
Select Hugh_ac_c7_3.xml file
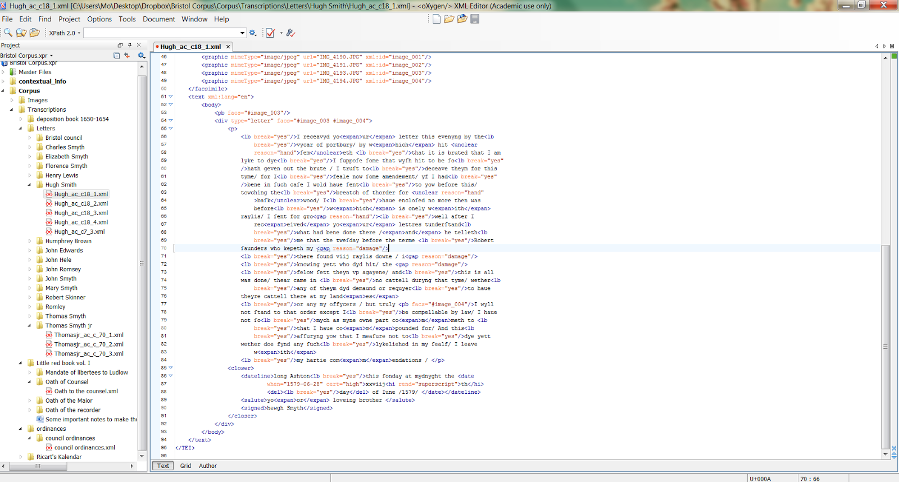click(79, 231)
